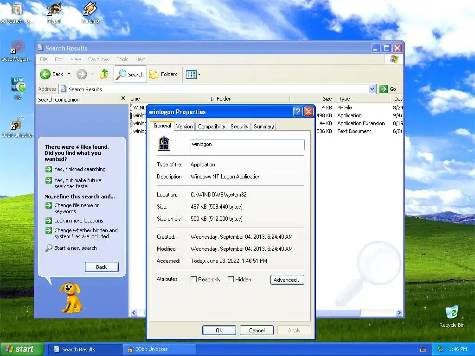Click the Up folder icon in toolbar
475x356 pixels.
(x=103, y=74)
